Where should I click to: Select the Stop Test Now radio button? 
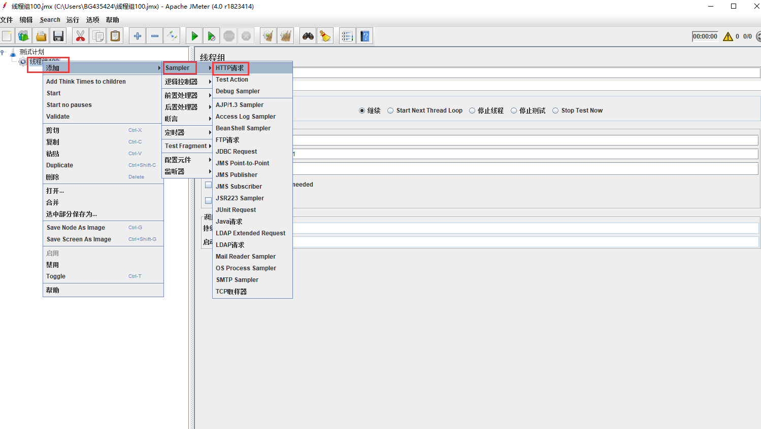555,111
